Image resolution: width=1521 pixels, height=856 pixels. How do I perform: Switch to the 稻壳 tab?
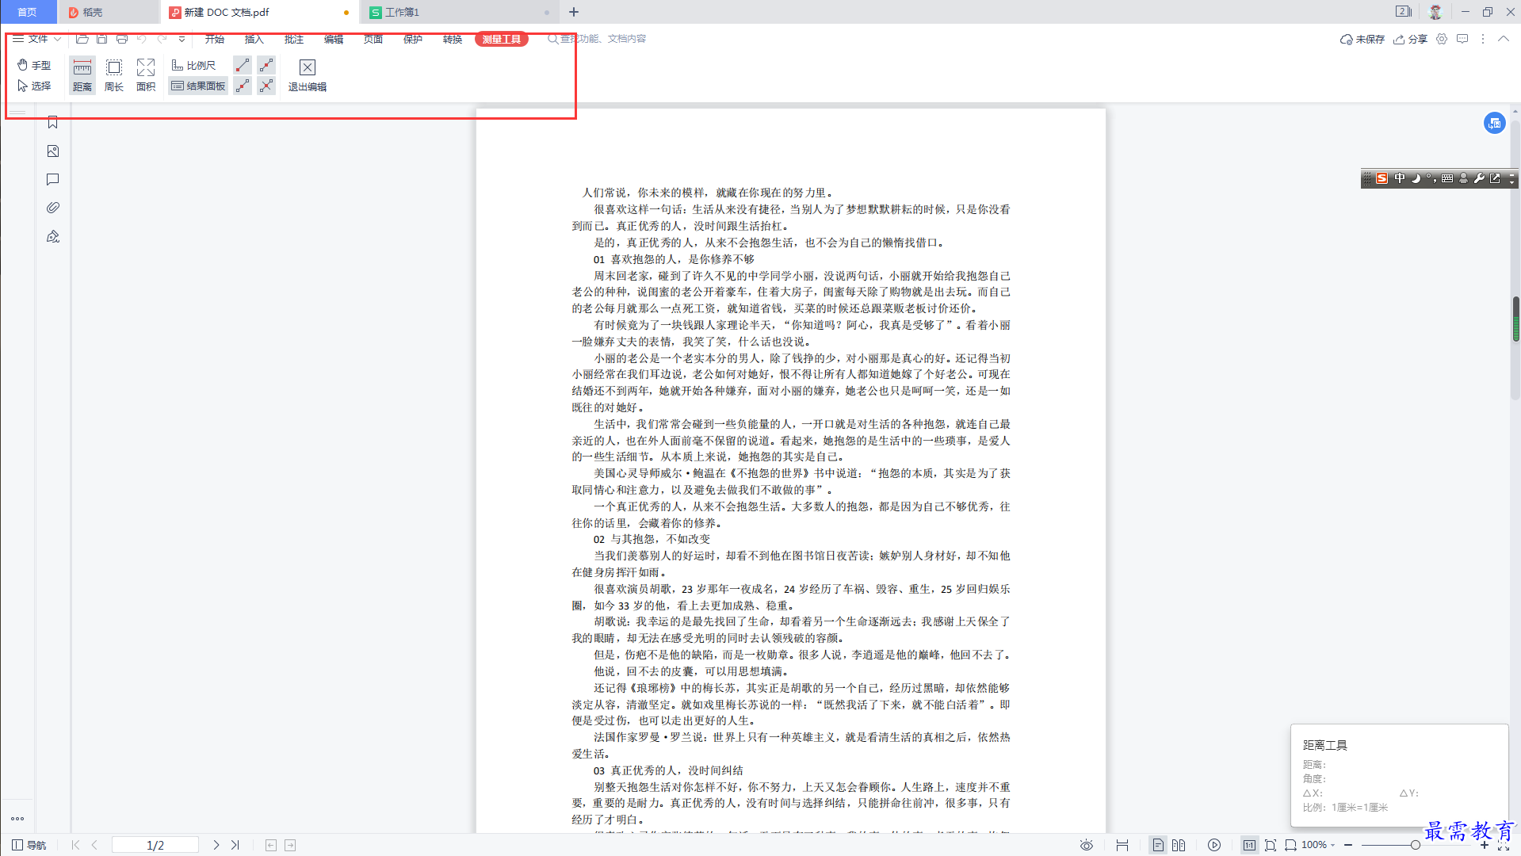pos(108,12)
